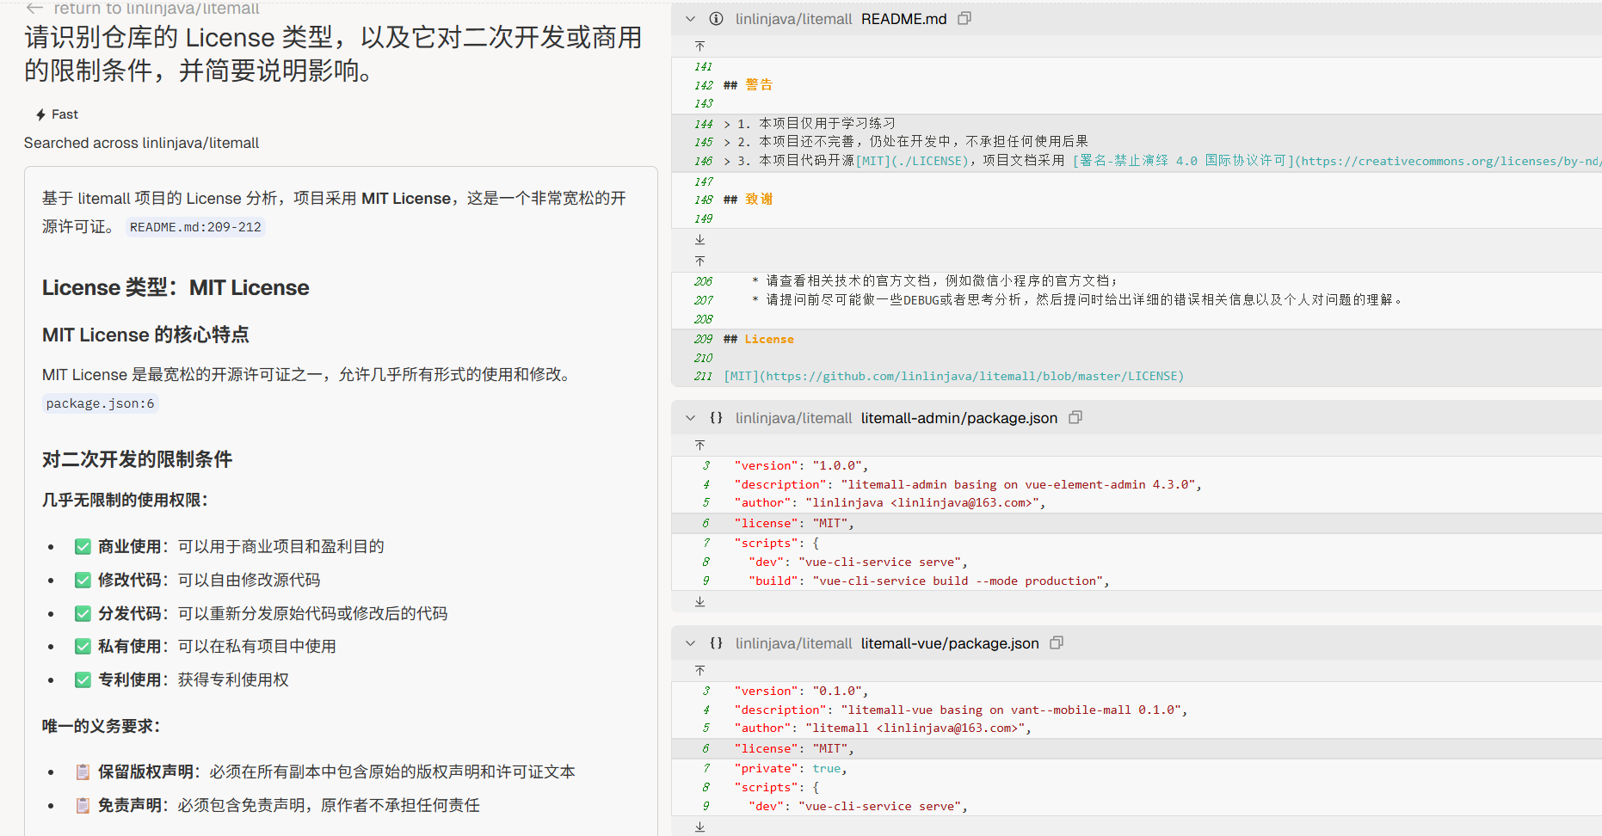Screen dimensions: 1602x836
Task: Show lines above line 206 in README.md
Action: pyautogui.click(x=700, y=261)
